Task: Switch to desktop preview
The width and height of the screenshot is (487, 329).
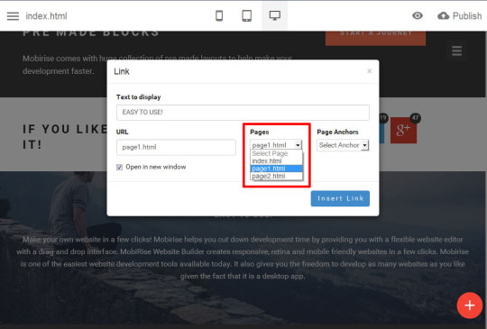Action: tap(274, 15)
